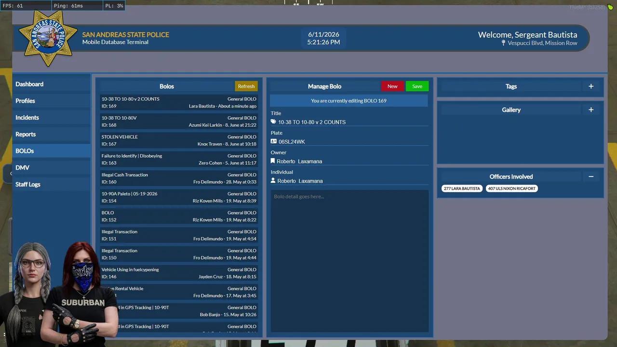This screenshot has width=617, height=347.
Task: Click the tag icon beside Title field
Action: (273, 122)
